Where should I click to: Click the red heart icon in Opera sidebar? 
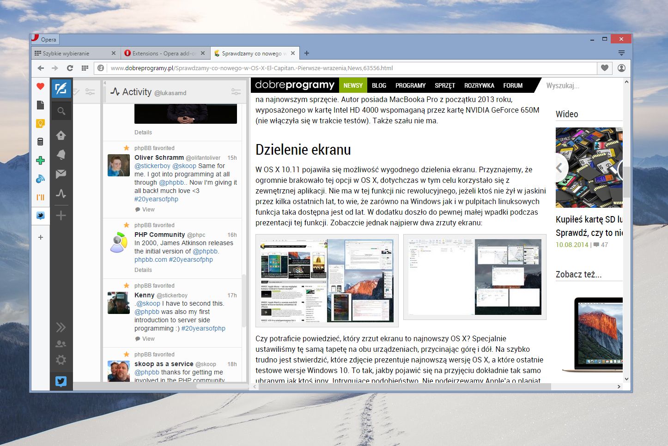pyautogui.click(x=40, y=86)
